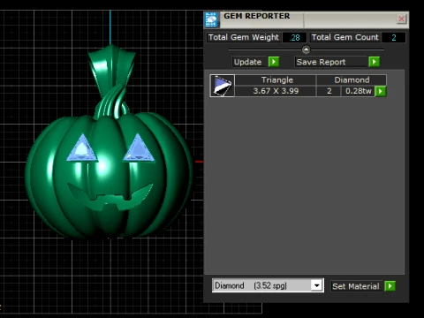Click the green arrow beside Update
This screenshot has width=424, height=318.
(274, 62)
